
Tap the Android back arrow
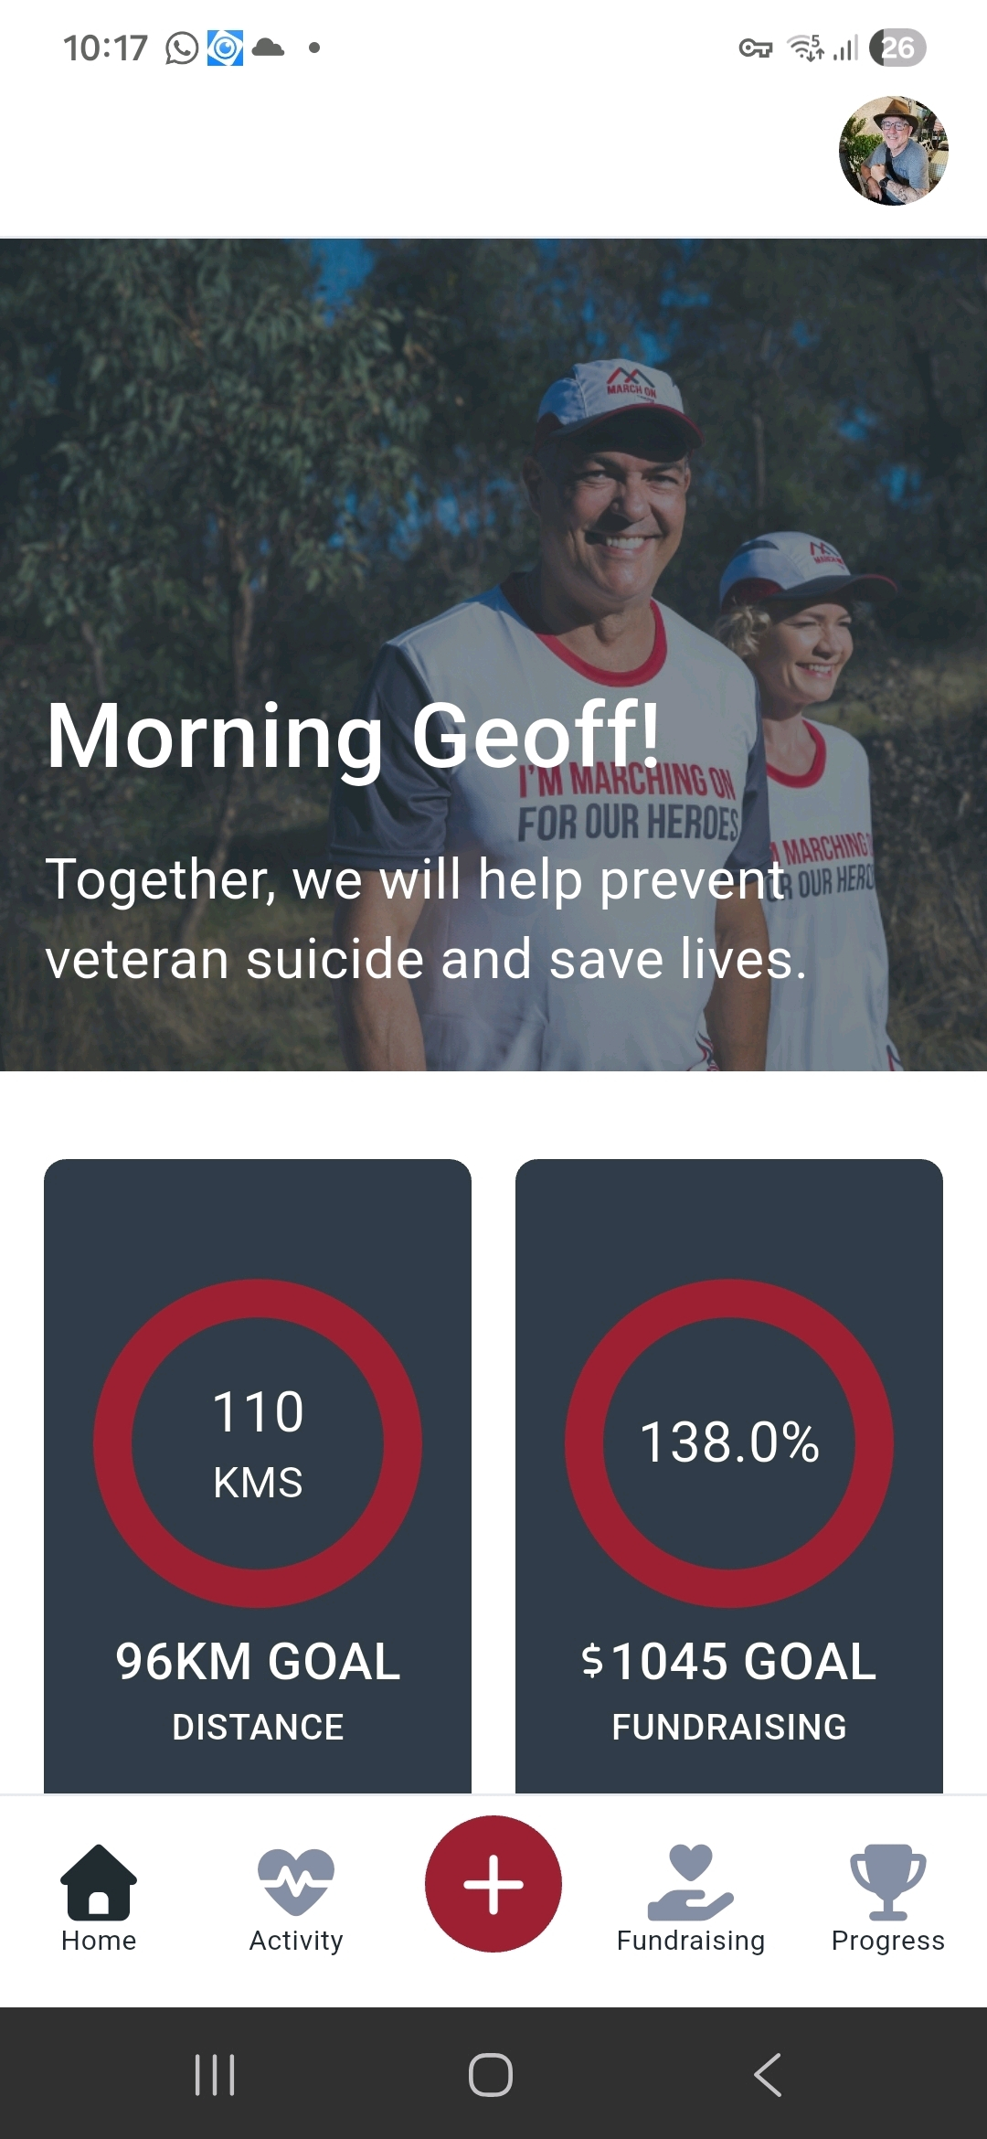pos(769,2075)
